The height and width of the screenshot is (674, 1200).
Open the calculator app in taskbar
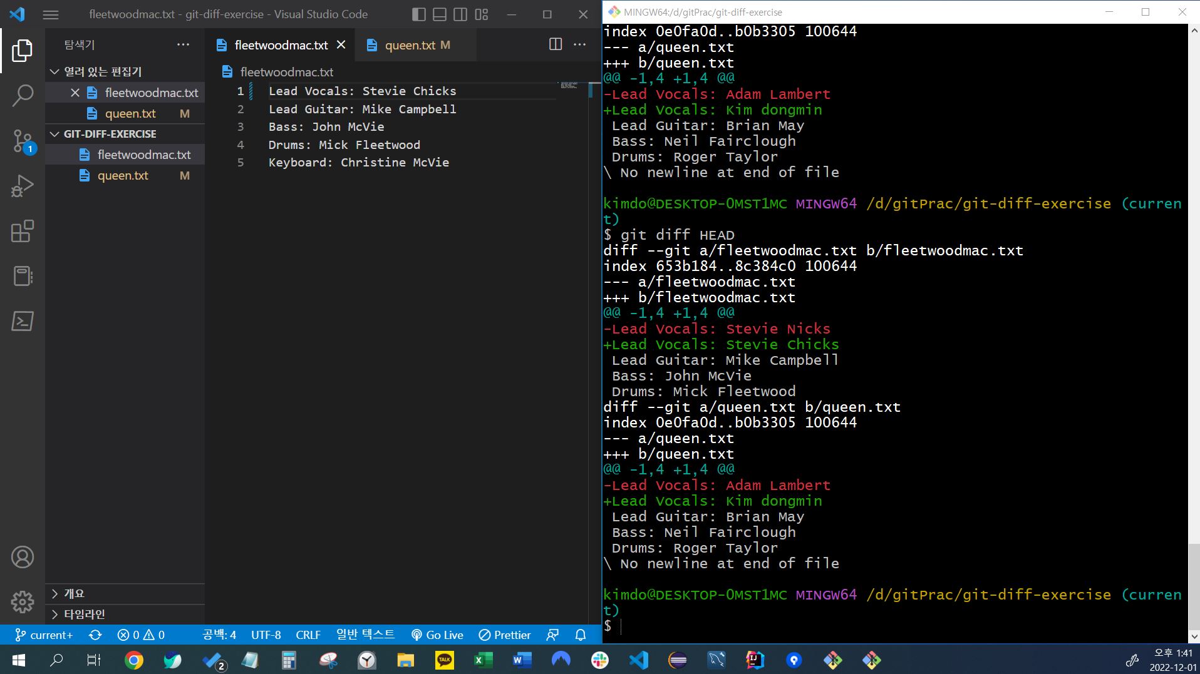coord(289,660)
